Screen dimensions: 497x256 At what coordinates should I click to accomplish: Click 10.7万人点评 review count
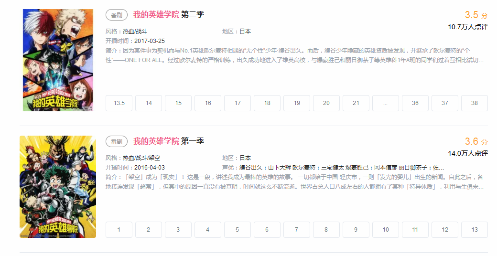tap(468, 27)
